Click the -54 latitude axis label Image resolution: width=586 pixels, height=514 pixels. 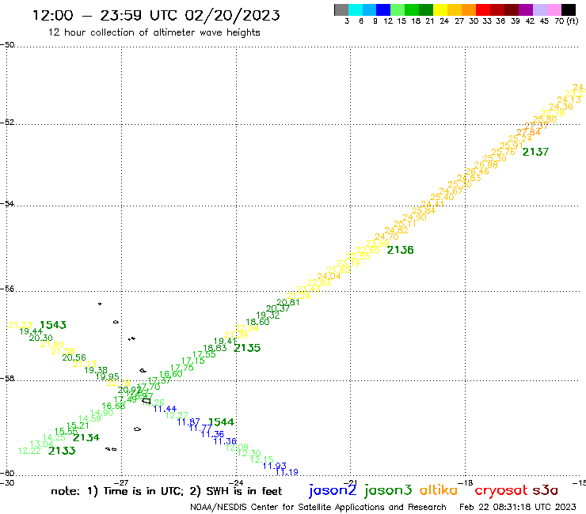tap(7, 204)
